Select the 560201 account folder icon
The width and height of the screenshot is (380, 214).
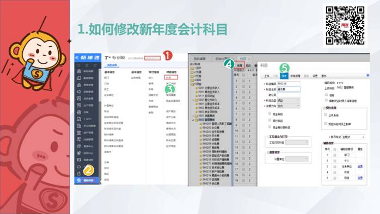click(201, 124)
